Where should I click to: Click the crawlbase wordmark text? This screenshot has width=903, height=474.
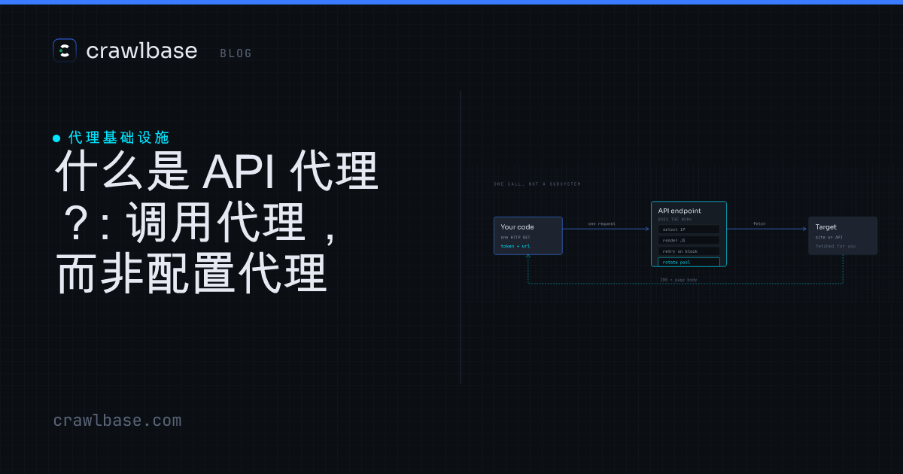click(141, 50)
